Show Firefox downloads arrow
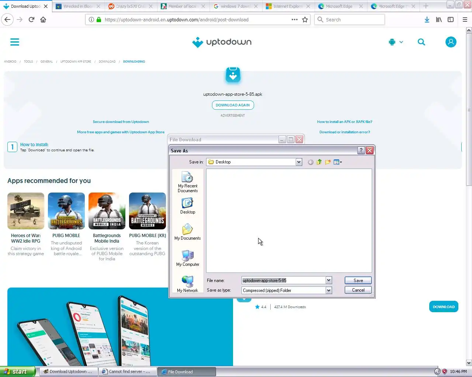Screen dimensions: 472x377 pos(427,20)
